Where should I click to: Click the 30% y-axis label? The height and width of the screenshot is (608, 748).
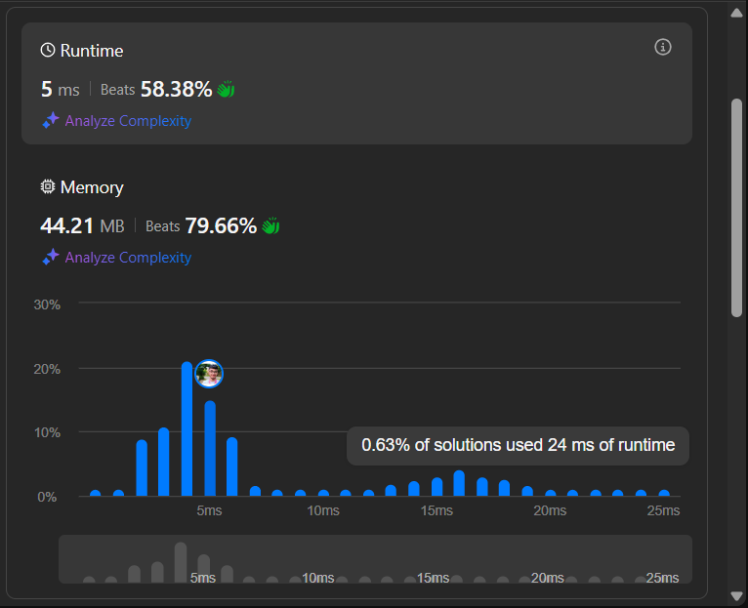(x=47, y=304)
